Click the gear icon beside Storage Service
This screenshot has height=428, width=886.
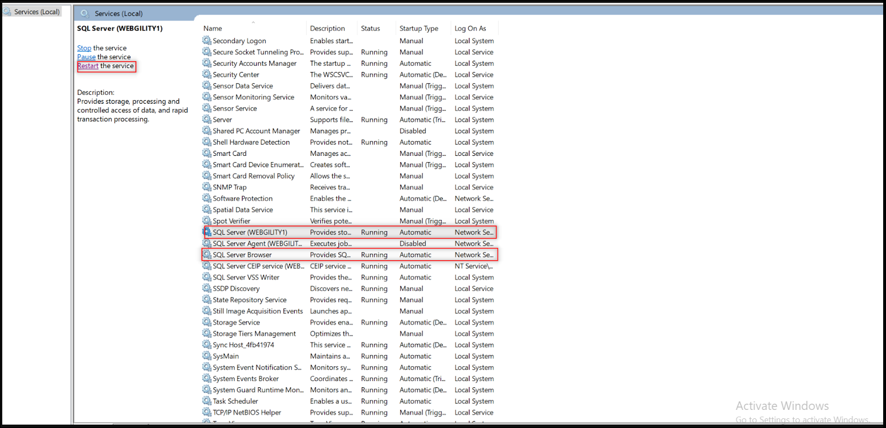tap(207, 322)
